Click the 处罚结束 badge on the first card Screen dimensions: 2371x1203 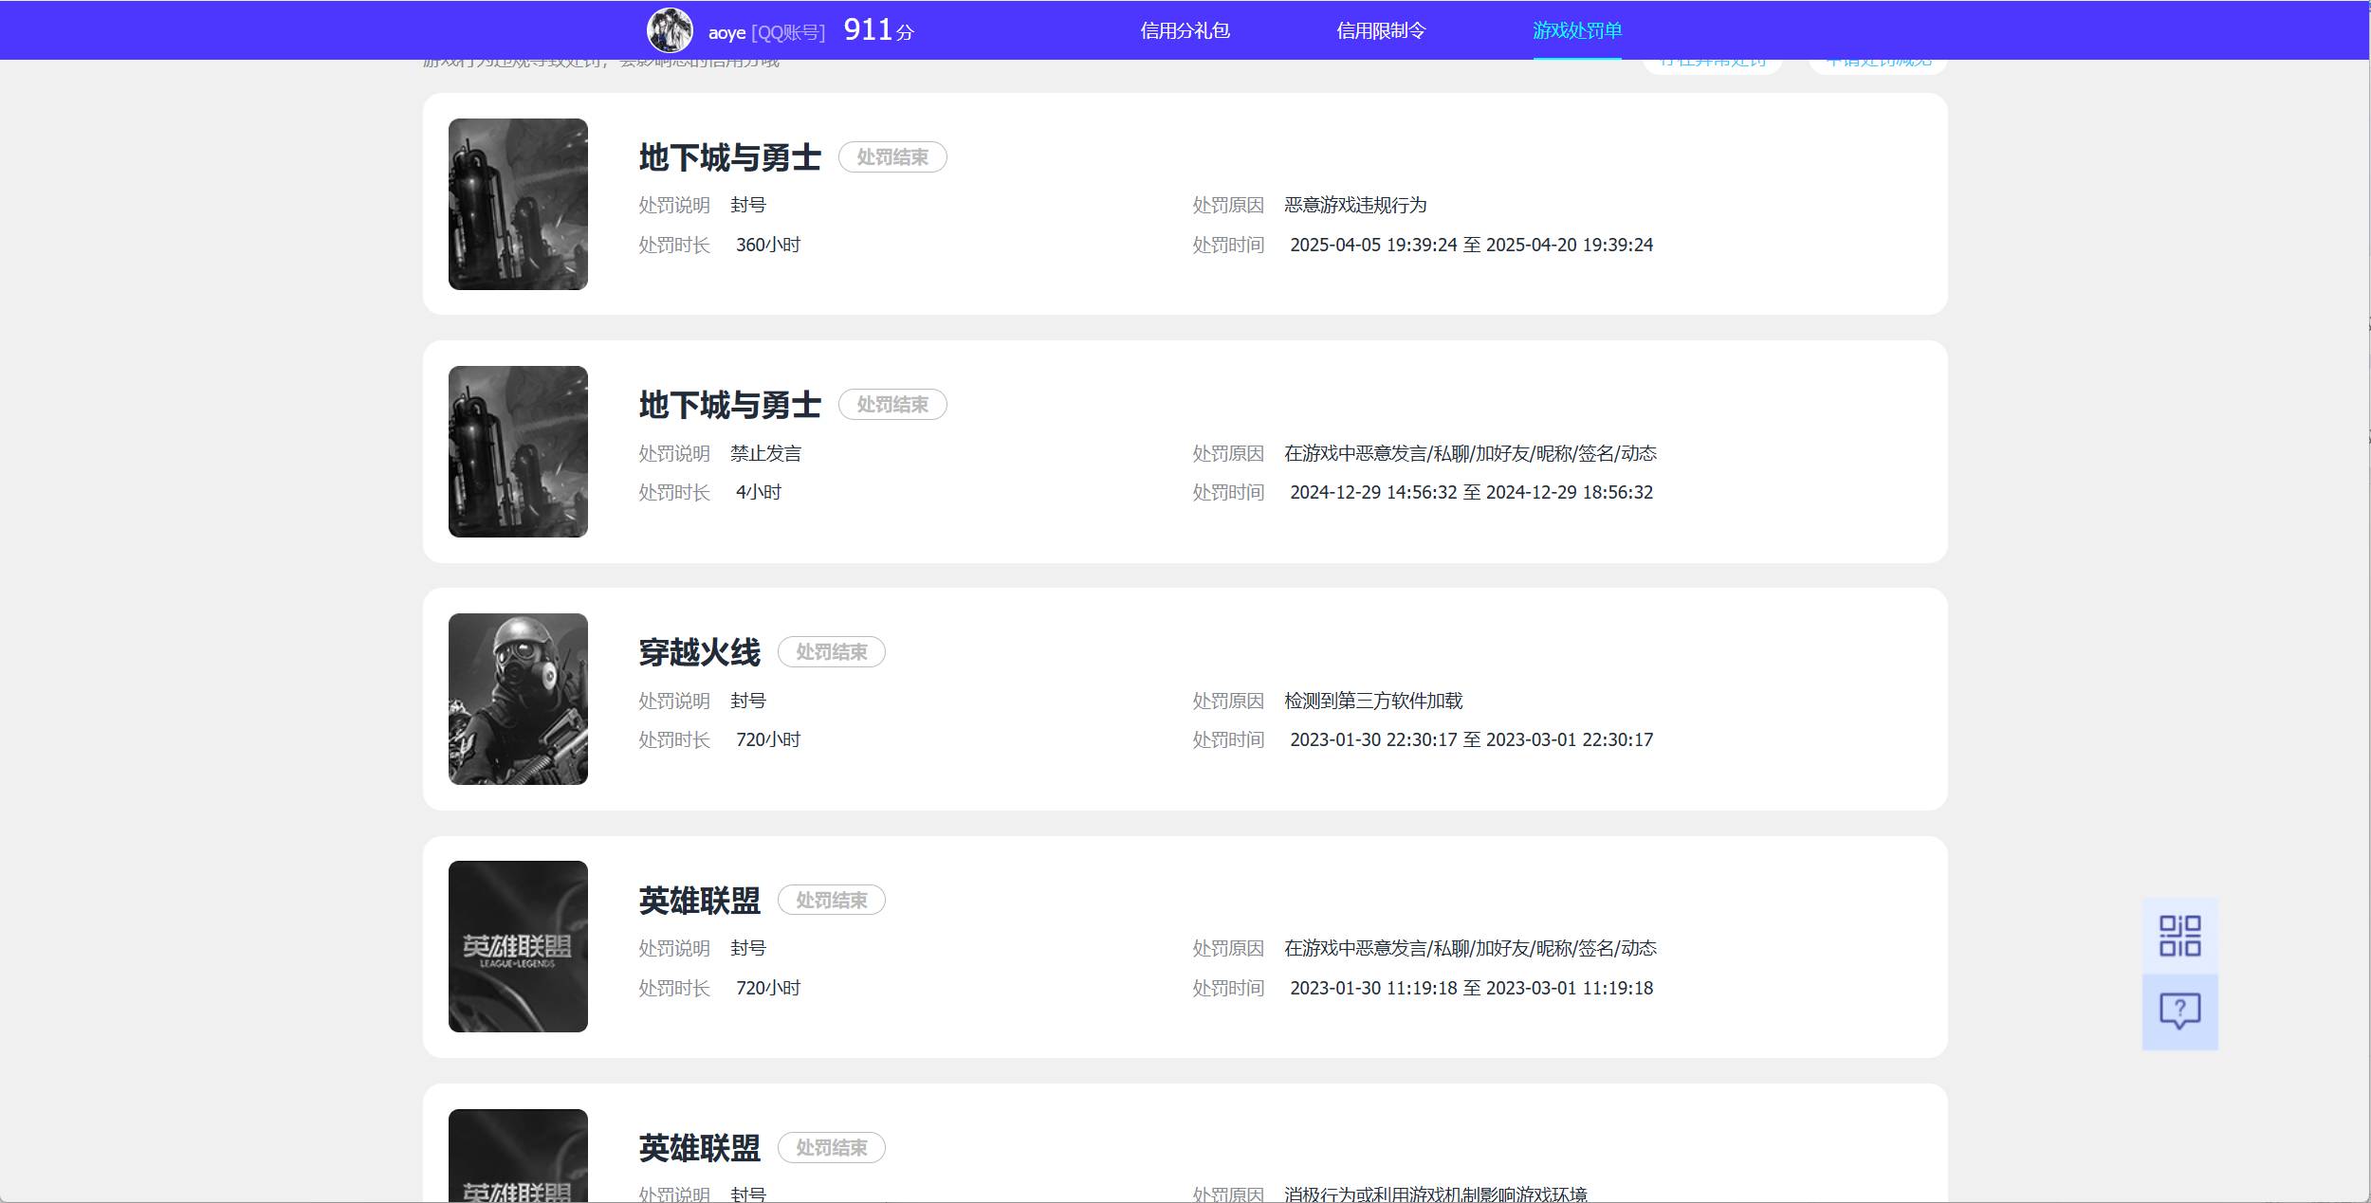[892, 157]
